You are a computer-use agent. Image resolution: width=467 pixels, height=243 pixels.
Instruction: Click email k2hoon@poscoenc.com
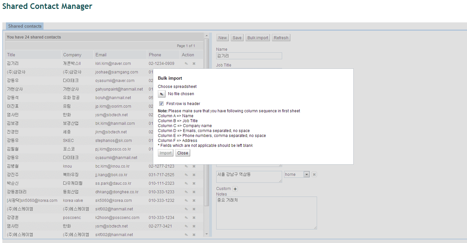(117, 217)
